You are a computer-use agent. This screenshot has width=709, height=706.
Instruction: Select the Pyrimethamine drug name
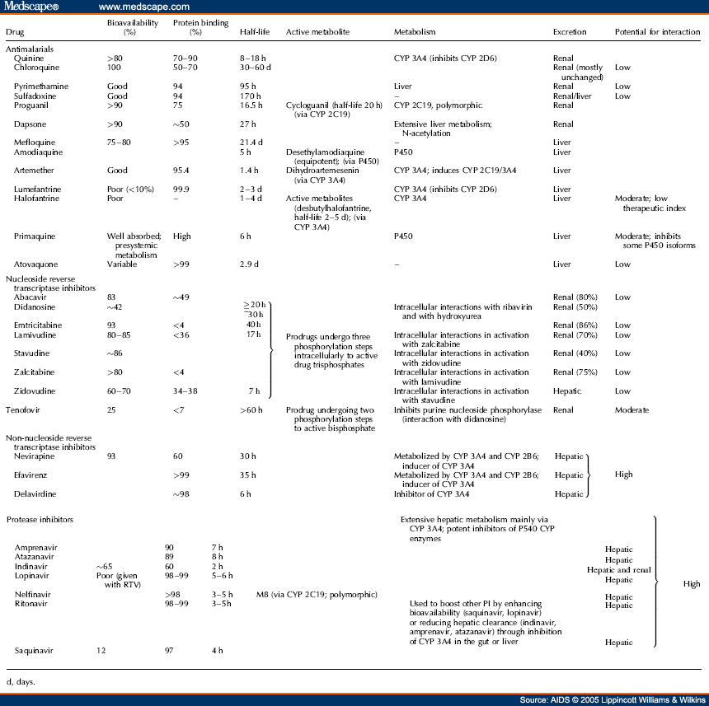click(40, 86)
